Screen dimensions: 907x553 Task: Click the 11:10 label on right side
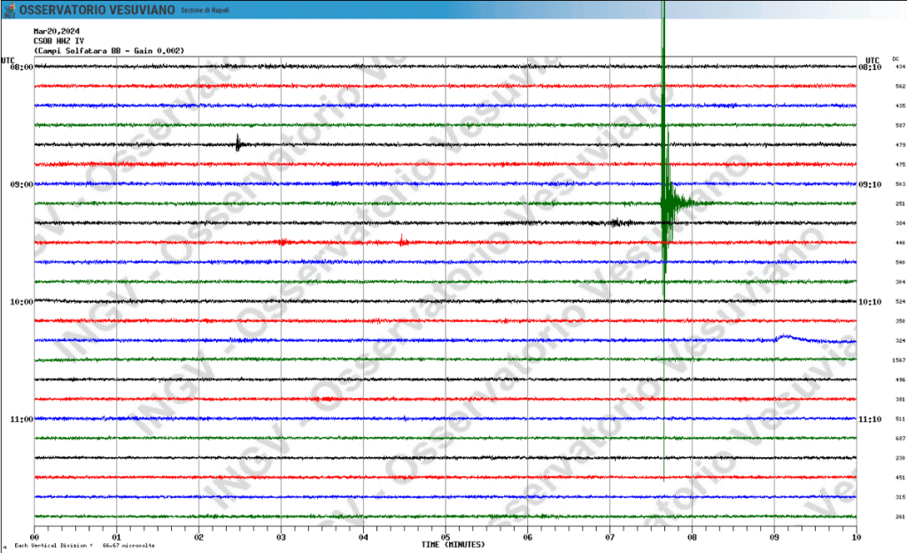869,419
